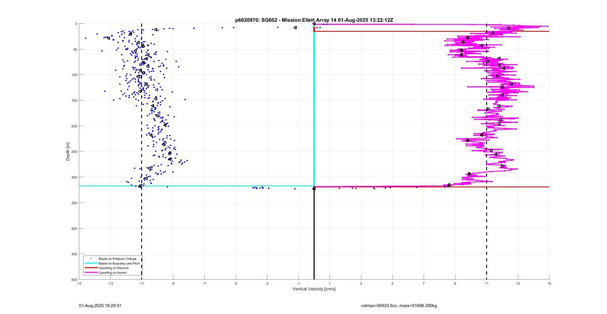
Task: Click the timestamp '01-Aug-2025 16:29:51'
Action: pos(100,306)
